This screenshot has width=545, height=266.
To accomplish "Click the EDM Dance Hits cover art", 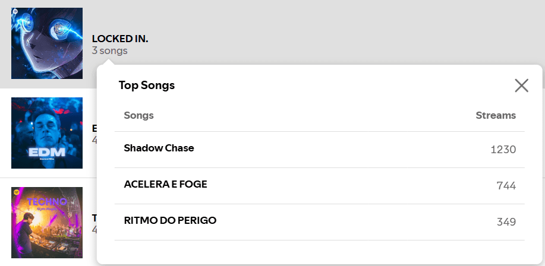I will (47, 133).
